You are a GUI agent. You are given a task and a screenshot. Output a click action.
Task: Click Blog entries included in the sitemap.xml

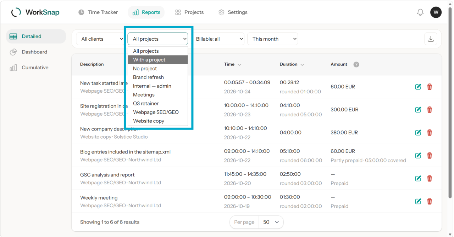point(125,152)
